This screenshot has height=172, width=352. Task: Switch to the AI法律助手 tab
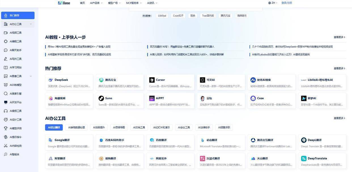[x=204, y=128]
